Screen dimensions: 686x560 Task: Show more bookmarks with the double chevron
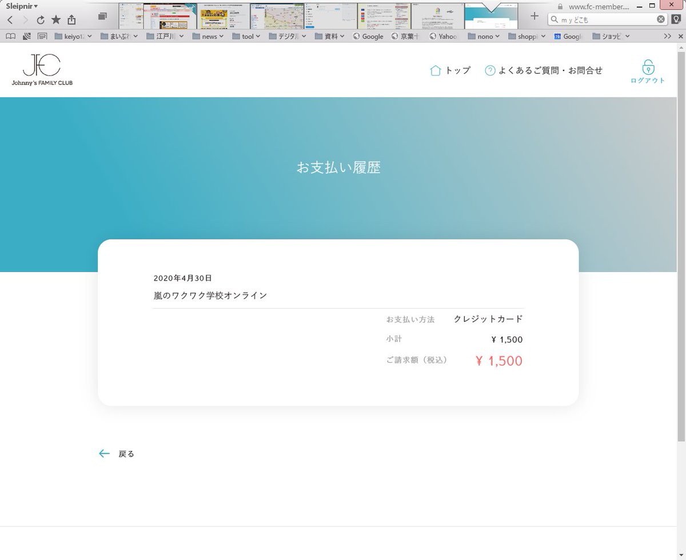click(667, 36)
